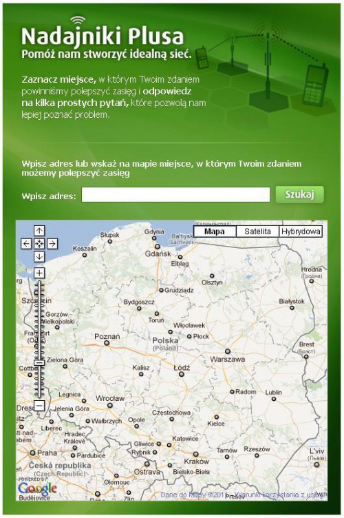Click the Grudziądz city marker
The width and height of the screenshot is (344, 518).
pos(161,291)
